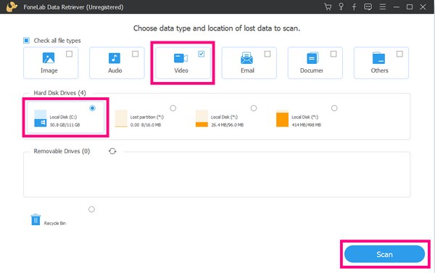Viewport: 435px width, 273px height.
Task: Click the Others label text
Action: (x=379, y=70)
